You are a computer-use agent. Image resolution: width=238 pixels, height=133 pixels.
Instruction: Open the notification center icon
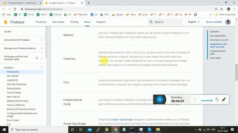(232, 130)
